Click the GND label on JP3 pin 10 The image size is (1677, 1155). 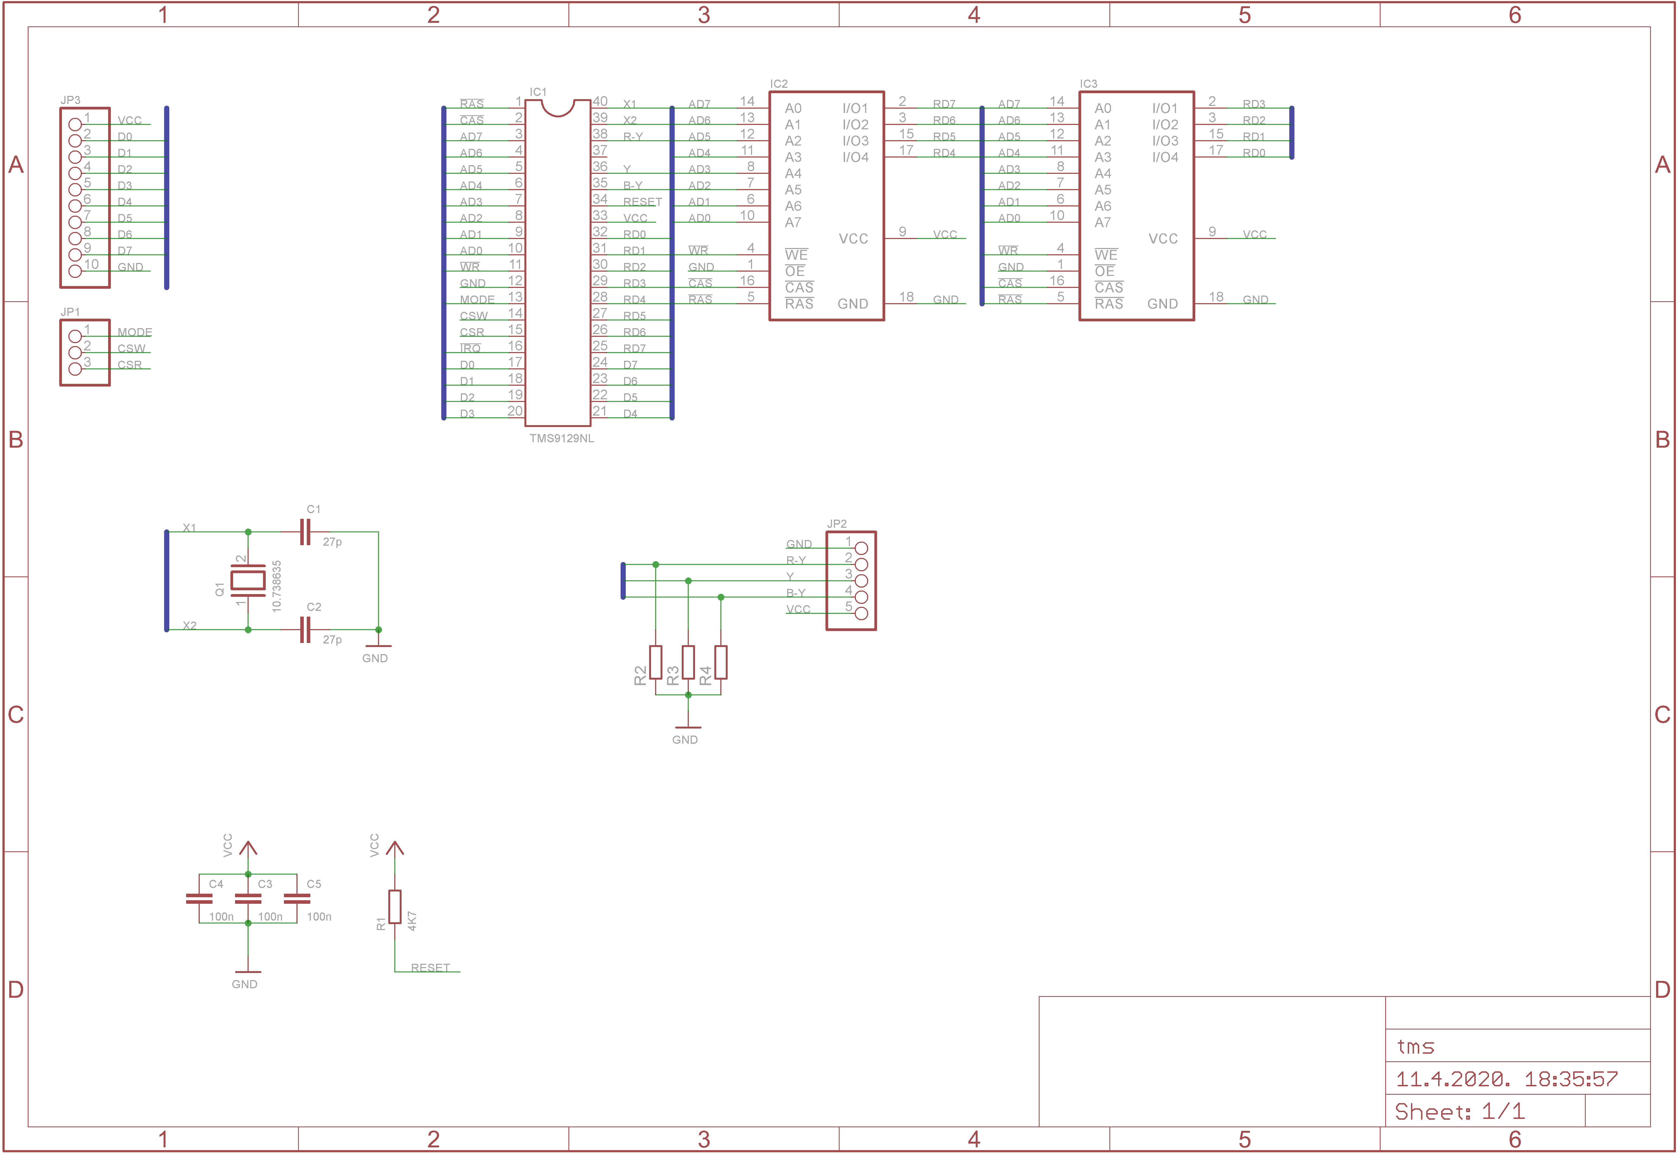point(130,267)
